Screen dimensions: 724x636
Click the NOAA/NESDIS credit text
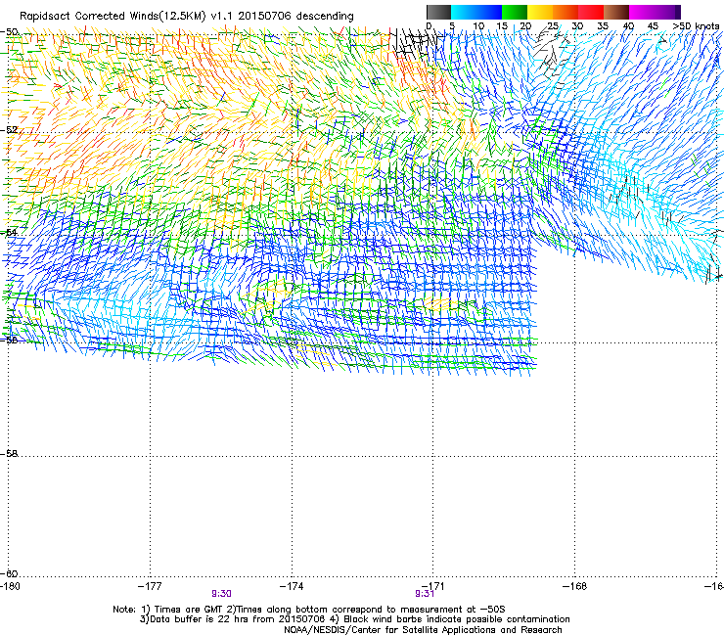[423, 630]
